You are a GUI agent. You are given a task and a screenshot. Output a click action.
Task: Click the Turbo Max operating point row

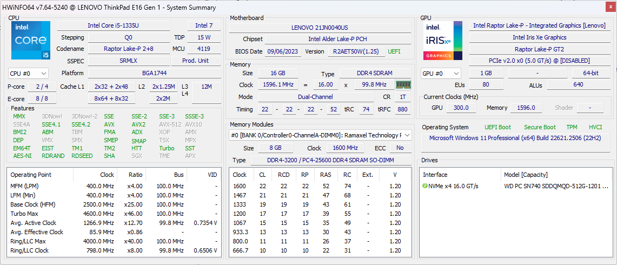click(x=114, y=214)
